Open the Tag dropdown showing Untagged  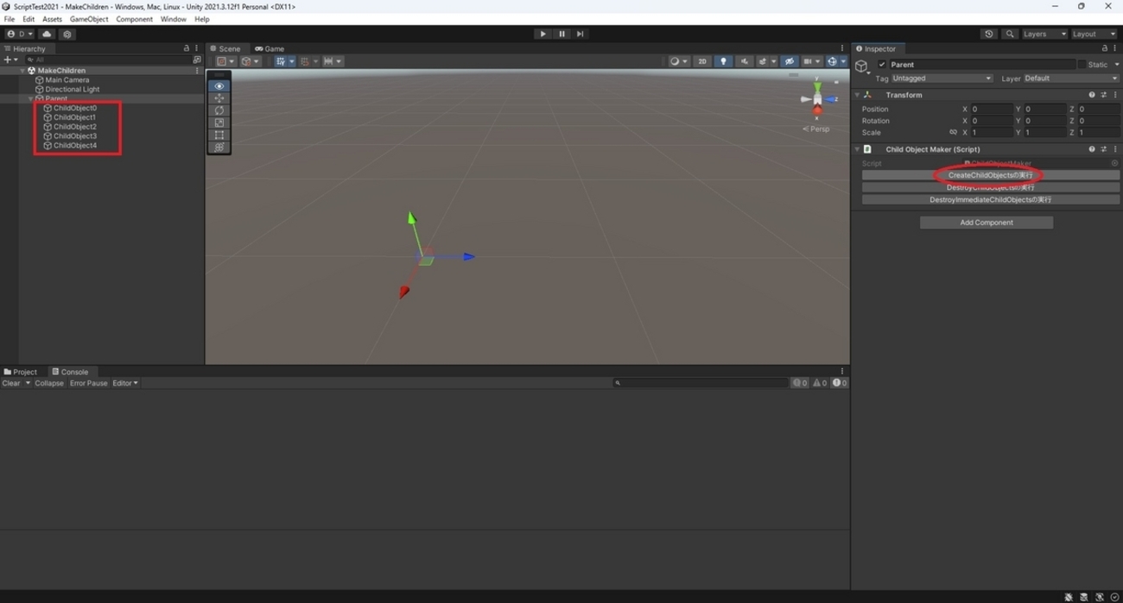pos(942,78)
